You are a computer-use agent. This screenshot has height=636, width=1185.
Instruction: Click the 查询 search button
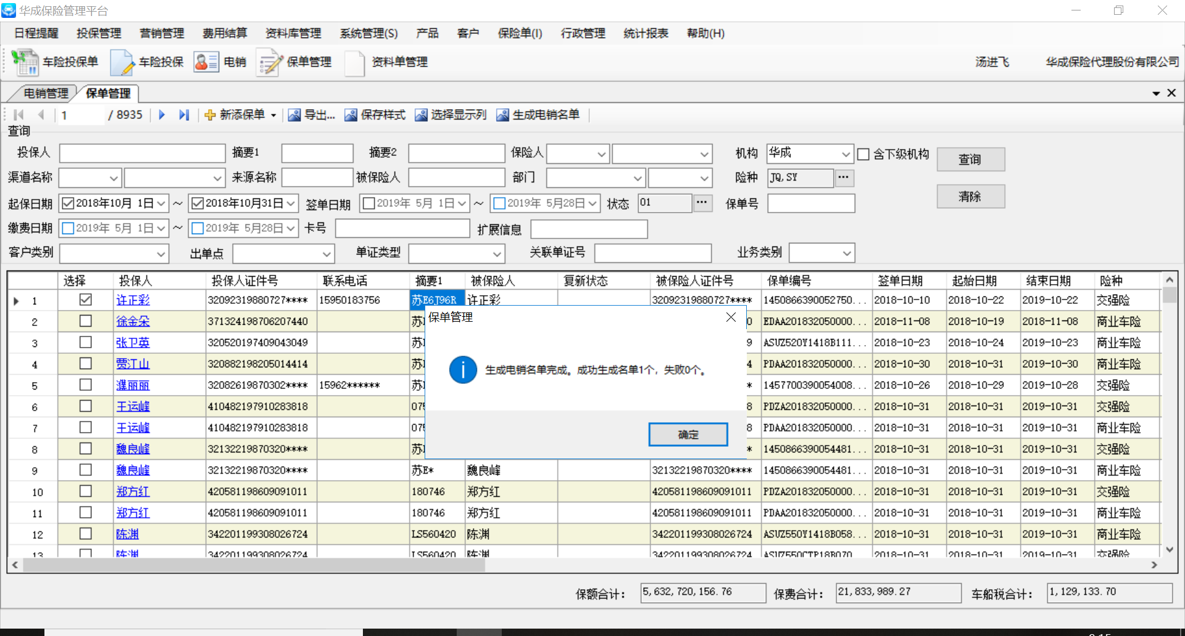coord(970,160)
